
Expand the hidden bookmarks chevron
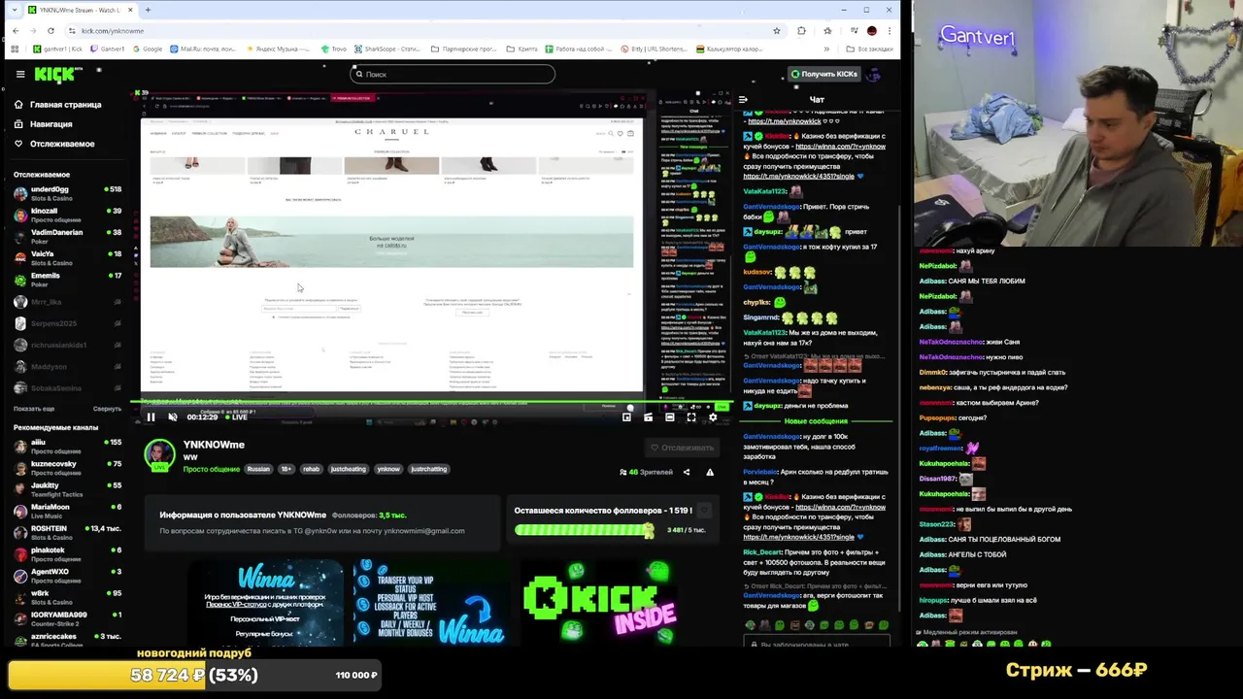pos(828,49)
